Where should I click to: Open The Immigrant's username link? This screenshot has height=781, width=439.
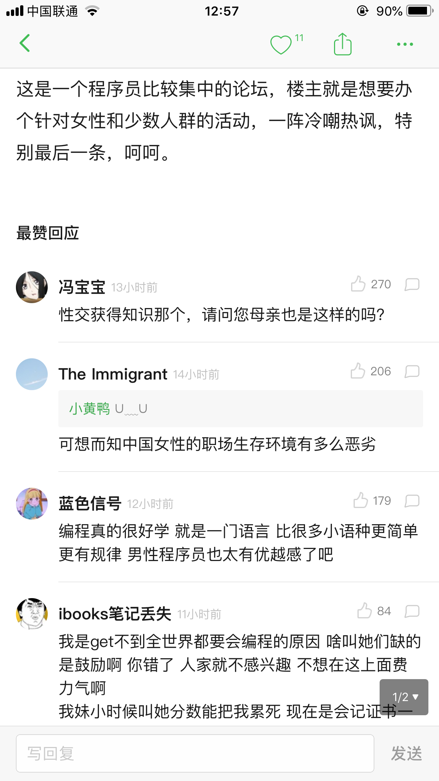(x=113, y=374)
